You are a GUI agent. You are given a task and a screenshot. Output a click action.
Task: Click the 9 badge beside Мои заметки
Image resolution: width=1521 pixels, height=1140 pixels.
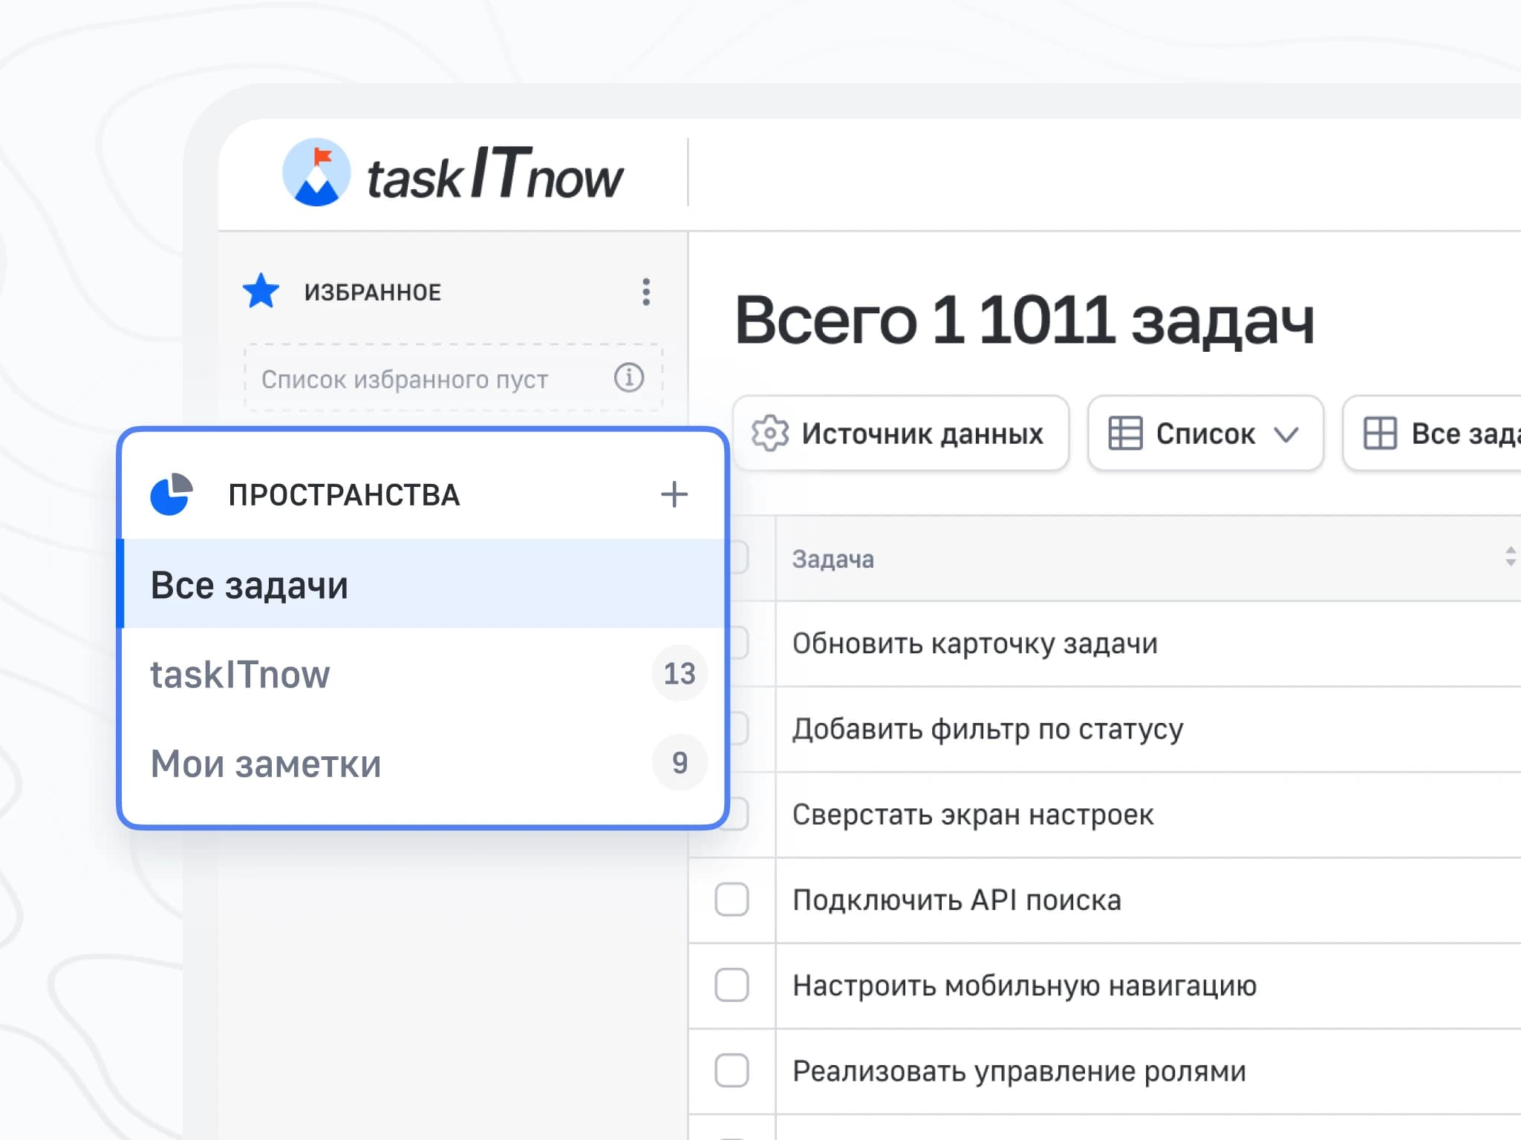point(680,763)
